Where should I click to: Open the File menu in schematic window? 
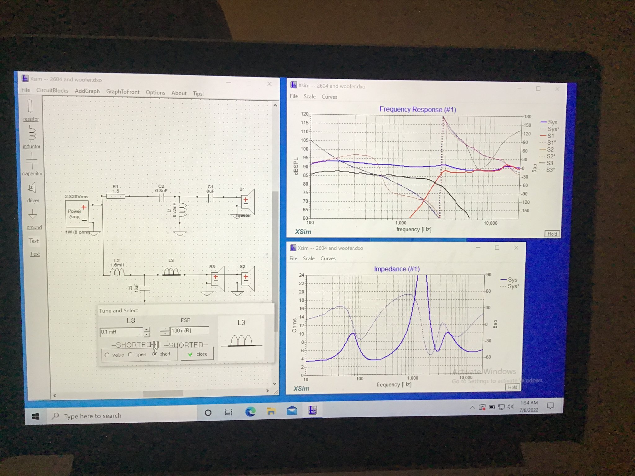pyautogui.click(x=26, y=90)
